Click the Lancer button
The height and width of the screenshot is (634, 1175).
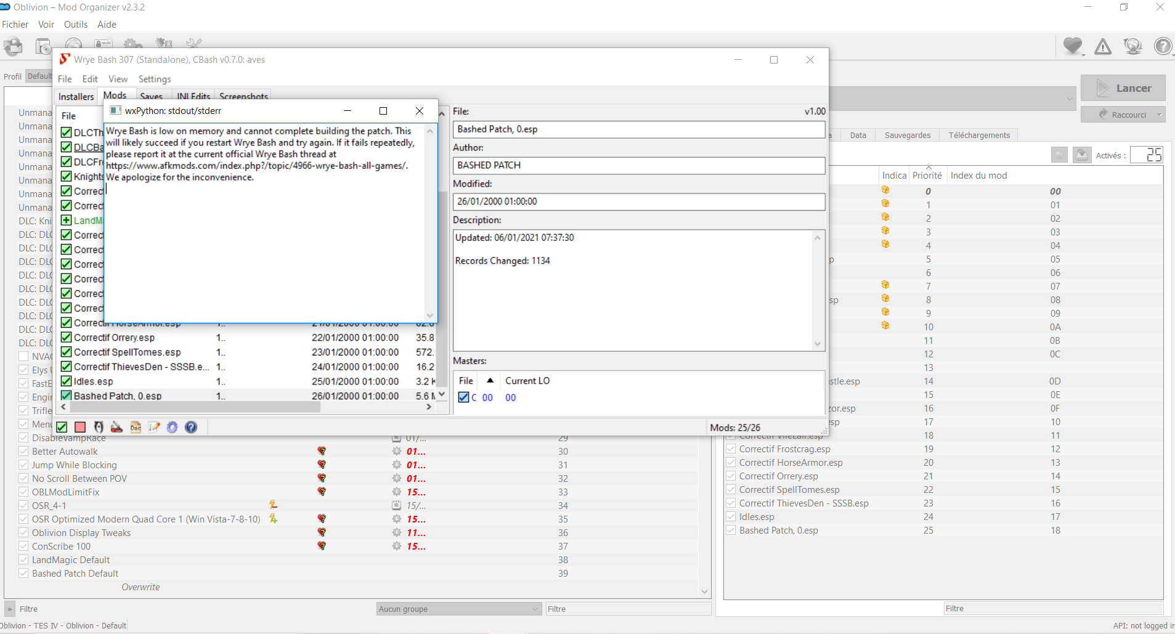[1123, 88]
